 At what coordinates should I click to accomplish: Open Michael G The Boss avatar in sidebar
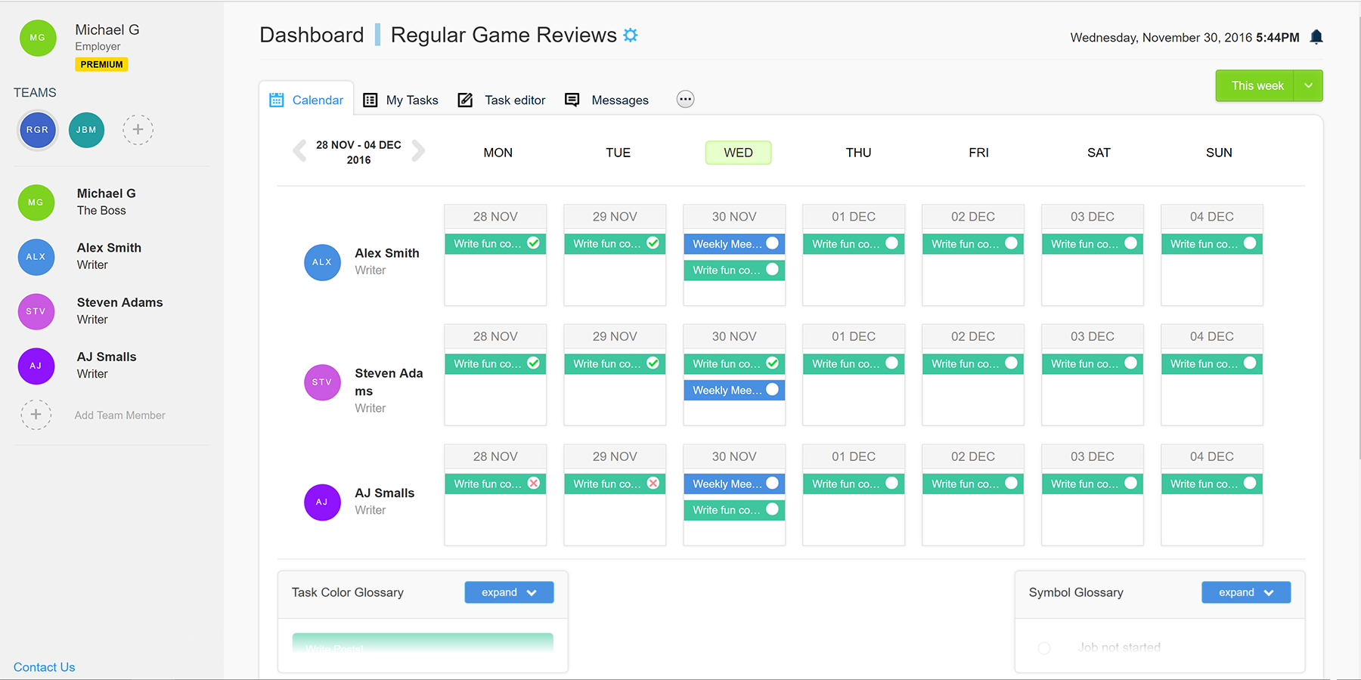pos(36,202)
